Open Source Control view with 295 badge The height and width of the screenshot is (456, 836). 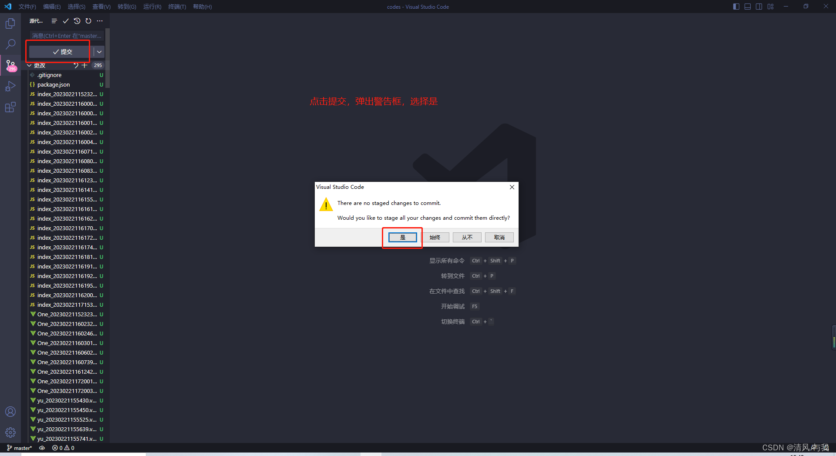(10, 65)
